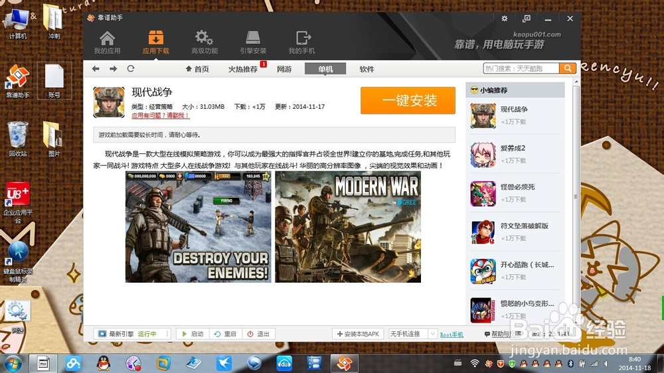The height and width of the screenshot is (373, 664).
Task: Click 爱养成2 title text
Action: (x=513, y=148)
